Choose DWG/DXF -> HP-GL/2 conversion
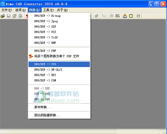 pyautogui.click(x=59, y=70)
